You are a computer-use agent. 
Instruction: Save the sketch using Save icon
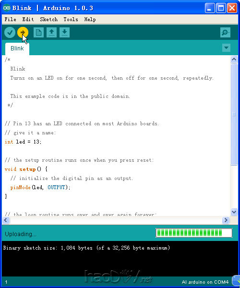64,33
